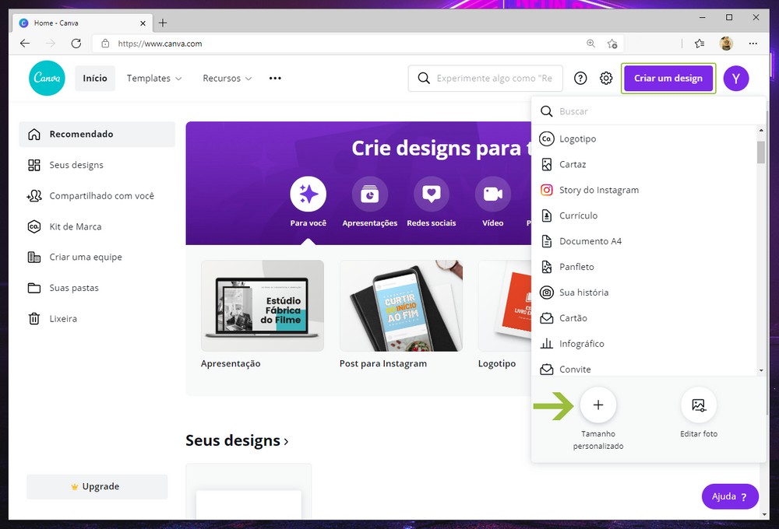Image resolution: width=779 pixels, height=529 pixels.
Task: Click the browser address bar URL
Action: click(x=160, y=44)
